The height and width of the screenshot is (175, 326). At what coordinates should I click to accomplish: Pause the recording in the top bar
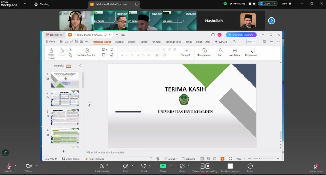pyautogui.click(x=250, y=3)
